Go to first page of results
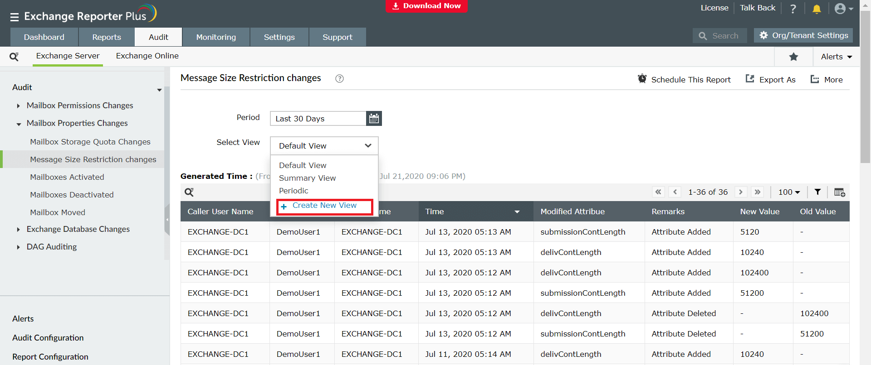871x365 pixels. pos(658,192)
